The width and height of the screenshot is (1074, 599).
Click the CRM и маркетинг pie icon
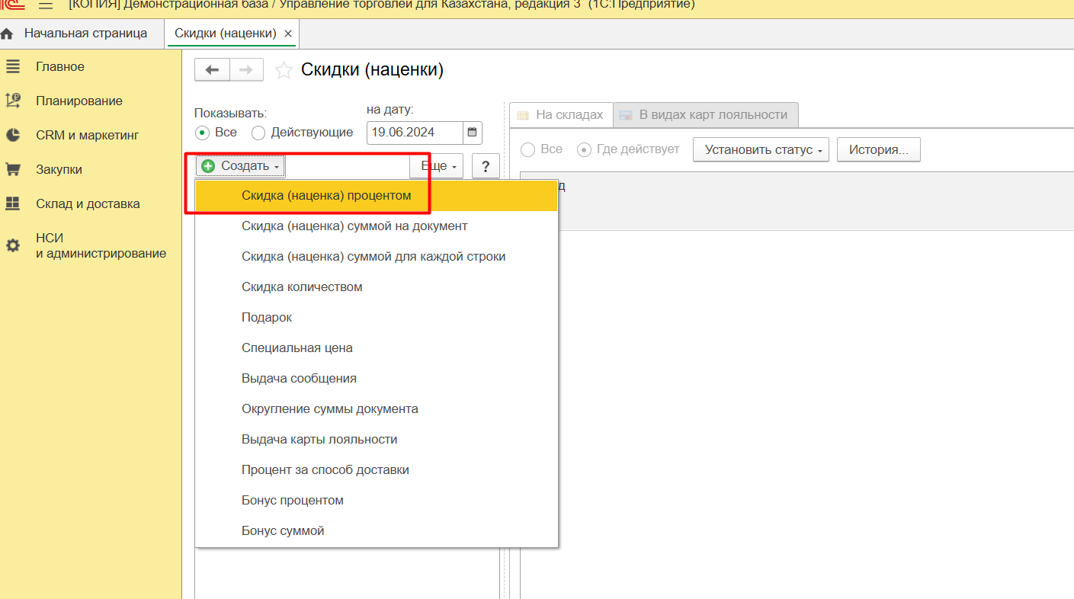tap(12, 135)
